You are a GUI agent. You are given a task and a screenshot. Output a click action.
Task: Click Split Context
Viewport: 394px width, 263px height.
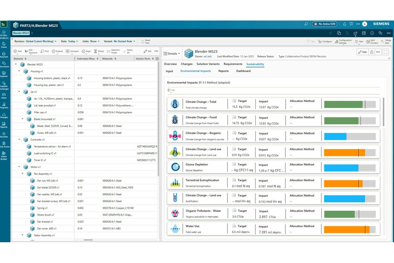pos(372,42)
